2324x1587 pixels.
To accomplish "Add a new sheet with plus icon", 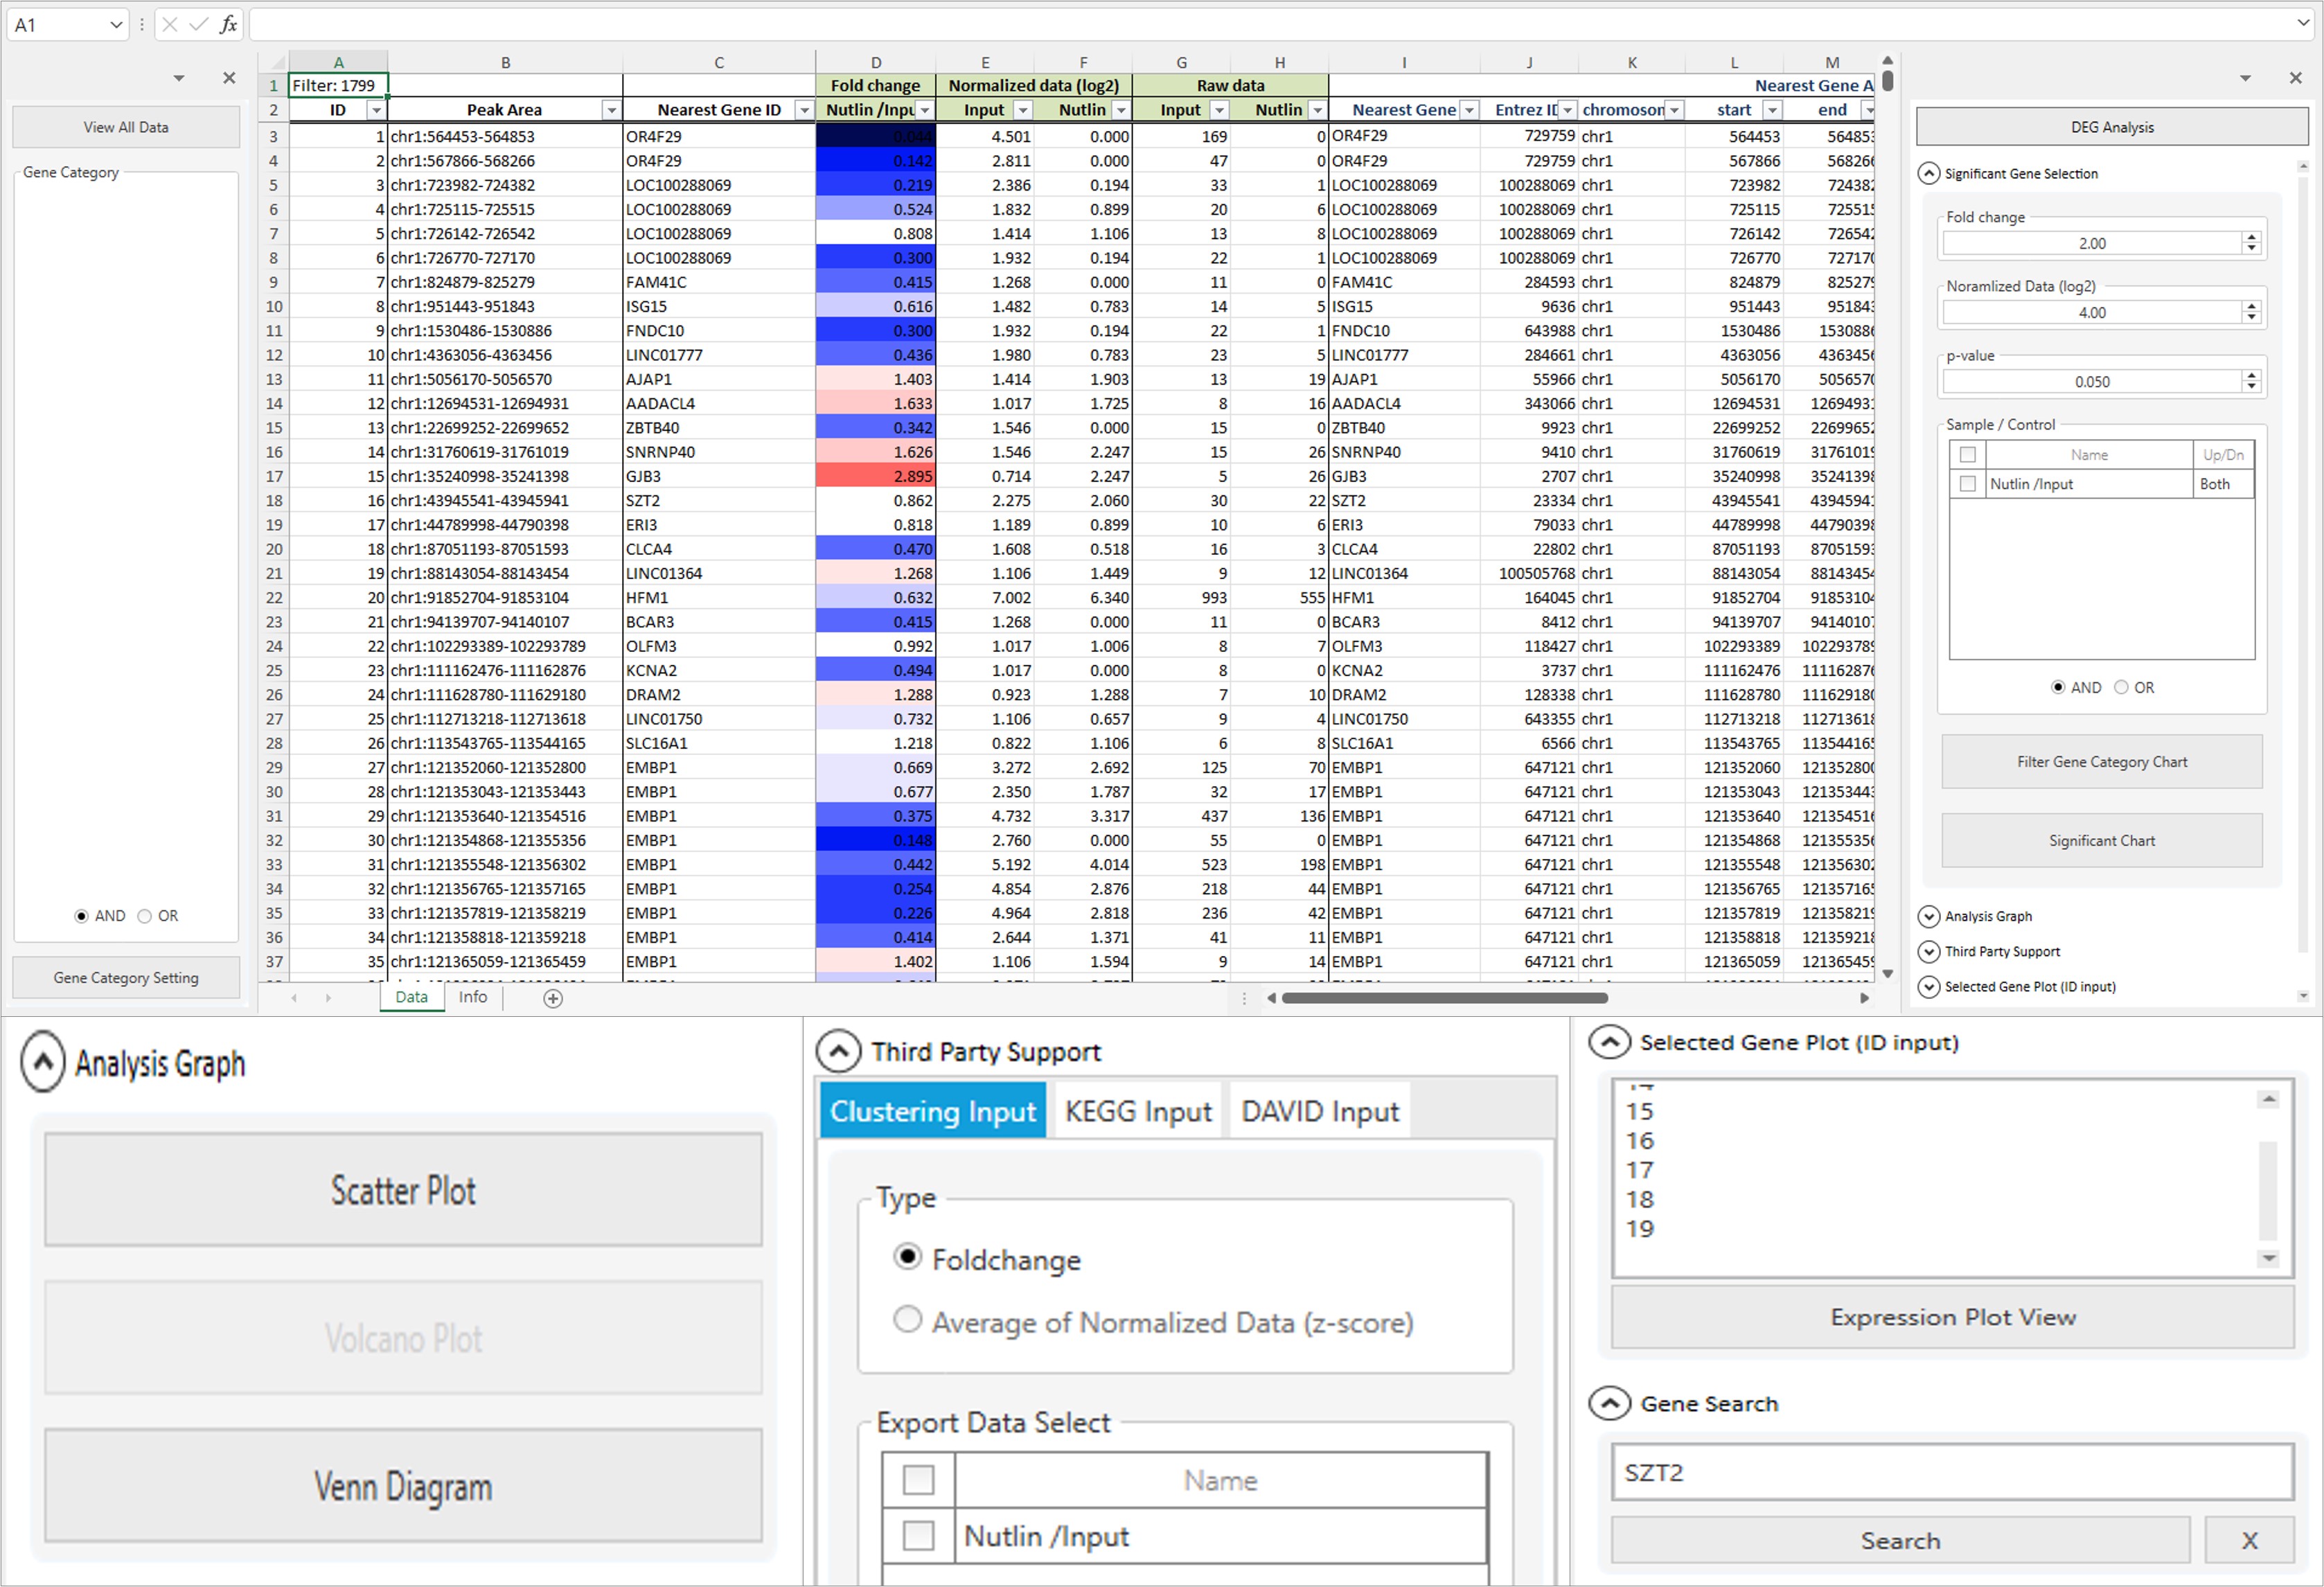I will click(x=553, y=998).
